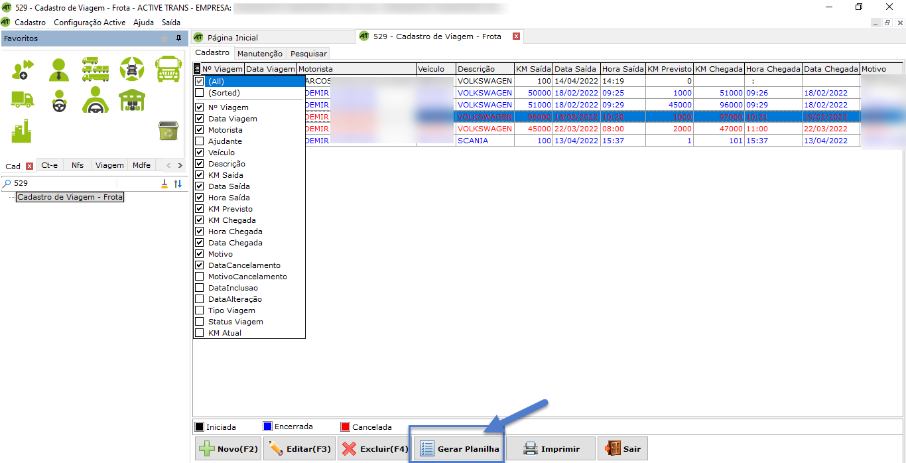The height and width of the screenshot is (463, 906).
Task: Enable the Ajudante column checkbox
Action: (200, 141)
